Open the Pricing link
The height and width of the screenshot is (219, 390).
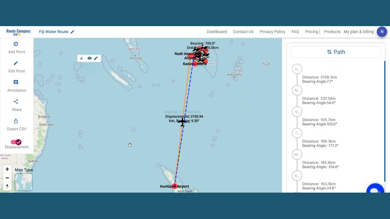(x=312, y=32)
